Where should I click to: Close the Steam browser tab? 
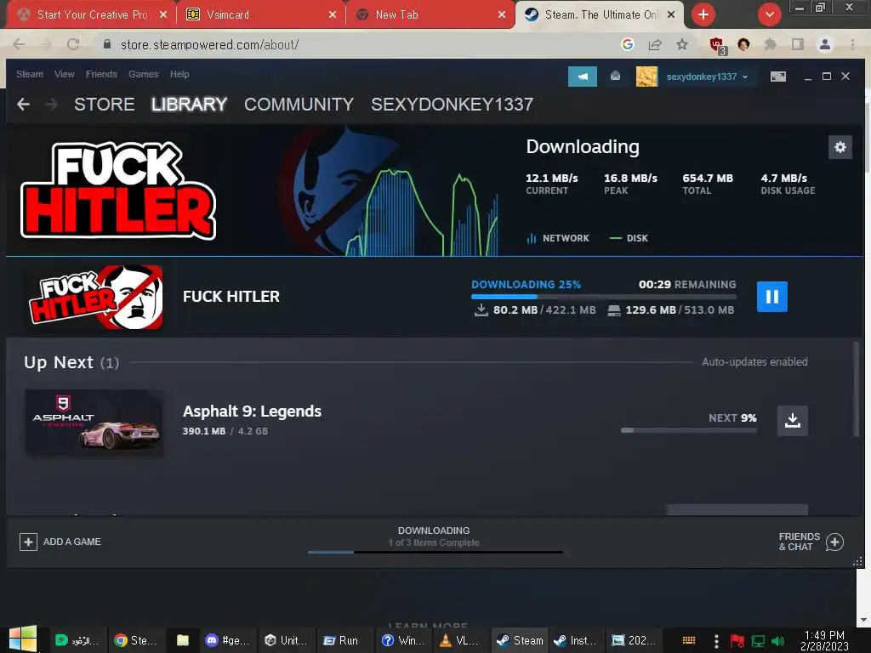[x=671, y=14]
